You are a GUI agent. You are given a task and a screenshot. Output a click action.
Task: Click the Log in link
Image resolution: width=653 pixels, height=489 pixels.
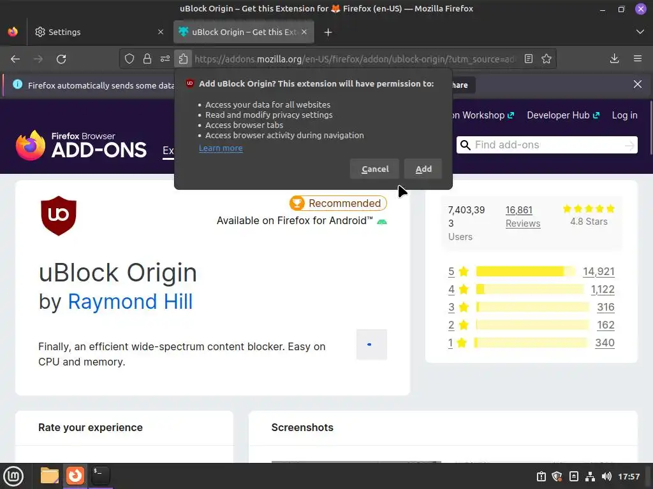click(x=625, y=115)
